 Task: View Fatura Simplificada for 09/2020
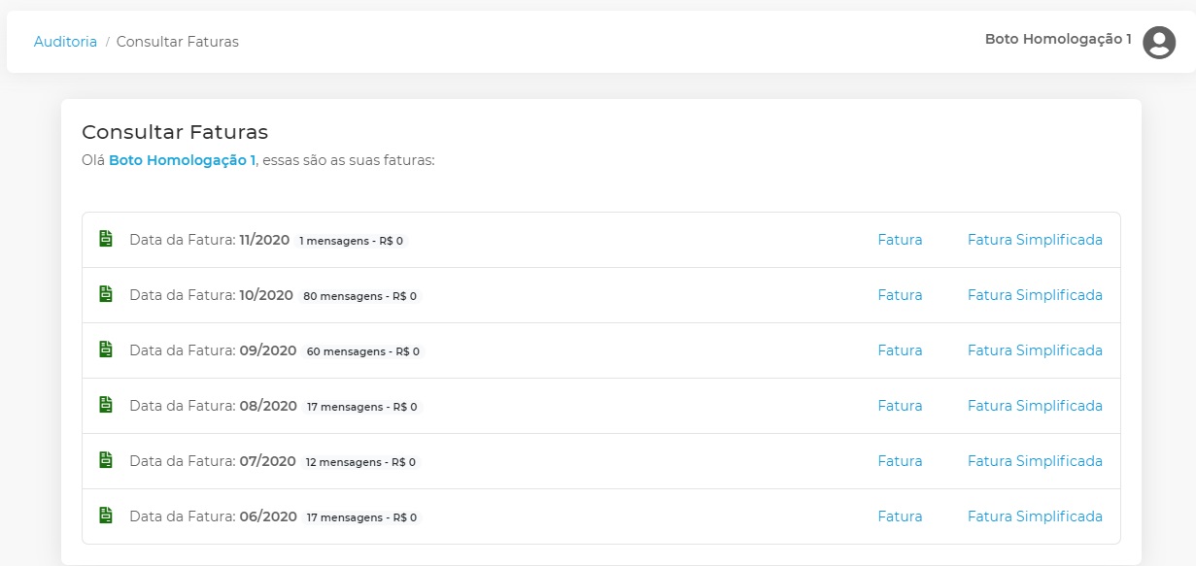pyautogui.click(x=1035, y=350)
